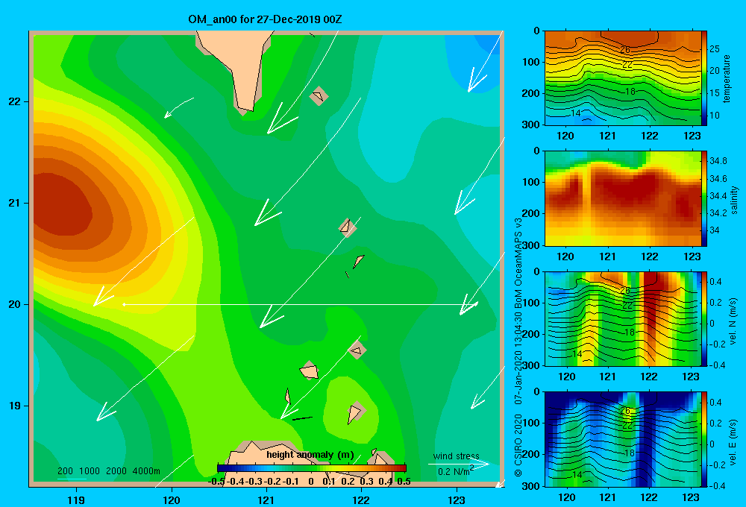Click the vel. E color bar
This screenshot has height=507, width=746.
[x=704, y=439]
